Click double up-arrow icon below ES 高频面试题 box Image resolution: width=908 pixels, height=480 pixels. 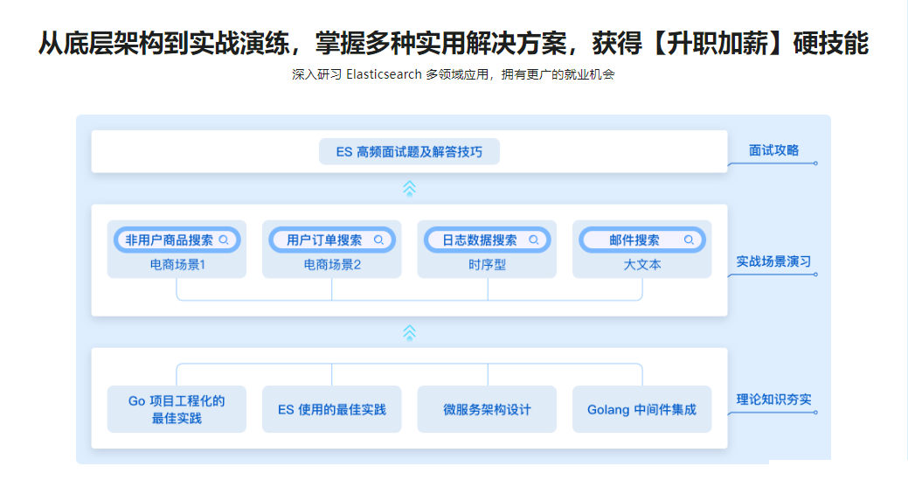(409, 188)
